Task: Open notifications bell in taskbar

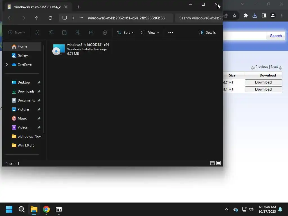Action: 280,209
